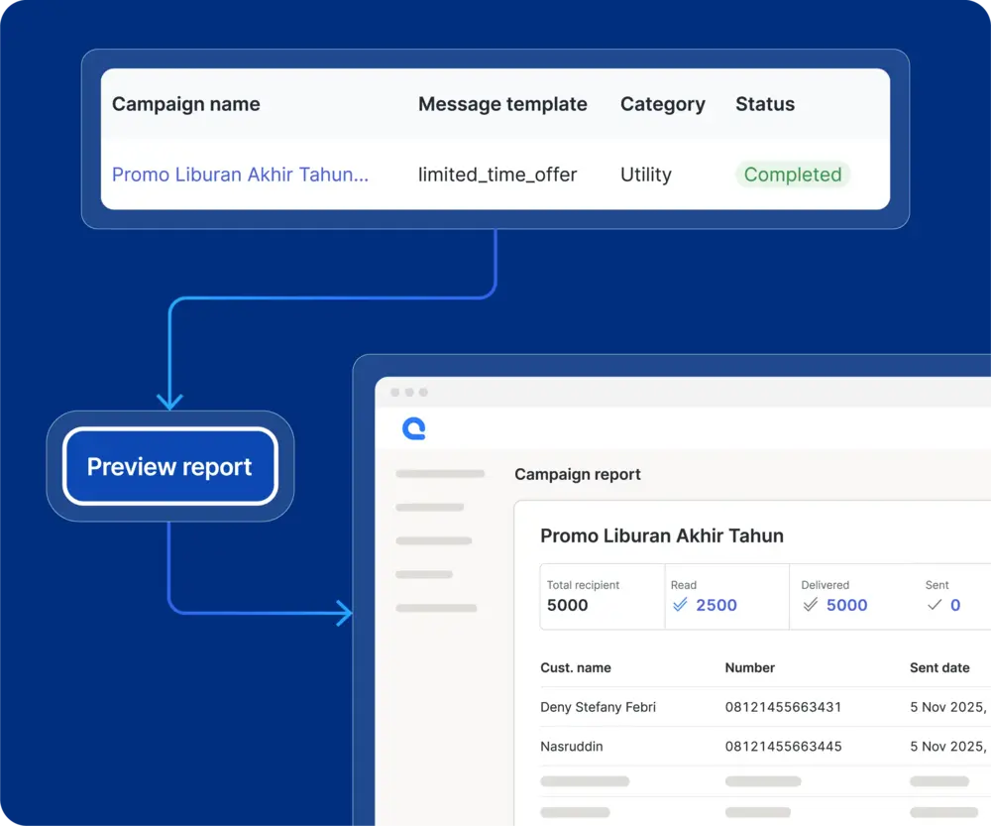Click the blue app logo icon
Image resolution: width=991 pixels, height=826 pixels.
point(414,428)
